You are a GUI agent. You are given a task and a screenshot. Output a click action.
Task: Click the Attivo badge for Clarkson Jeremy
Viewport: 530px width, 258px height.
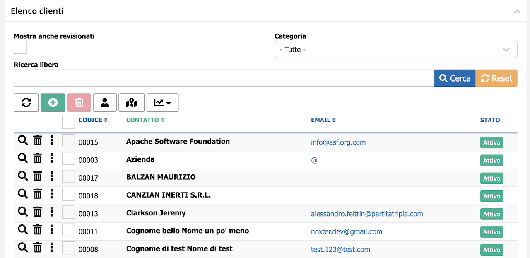tap(491, 214)
